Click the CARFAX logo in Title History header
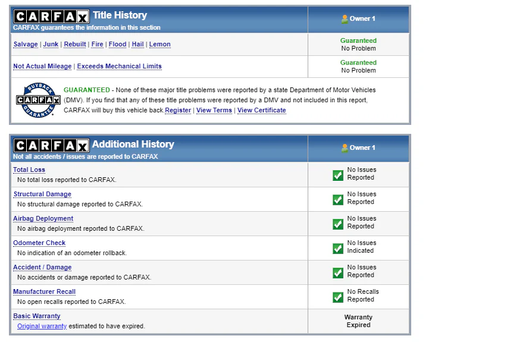This screenshot has width=510, height=342. (51, 16)
